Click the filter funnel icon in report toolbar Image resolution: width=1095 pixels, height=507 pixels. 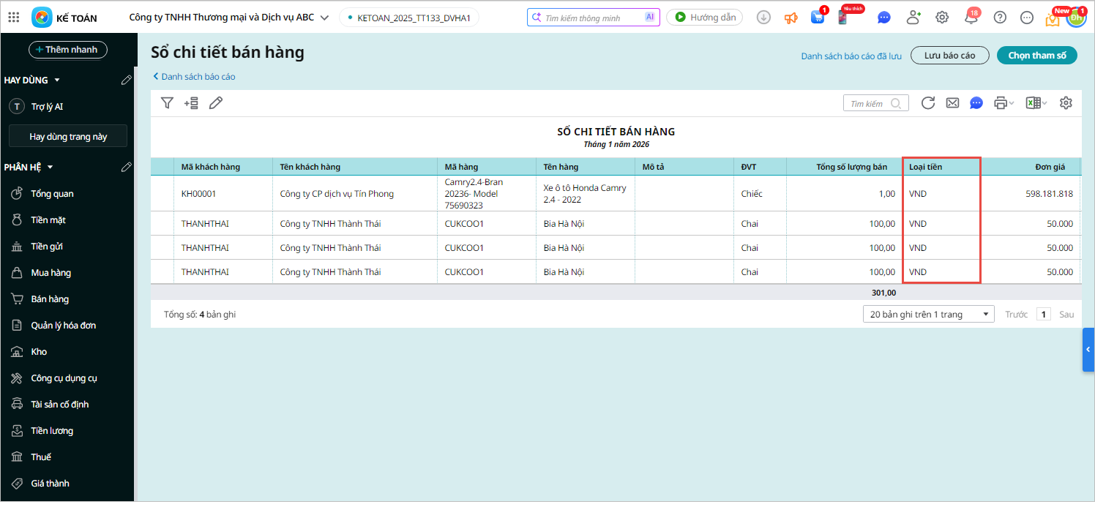167,103
